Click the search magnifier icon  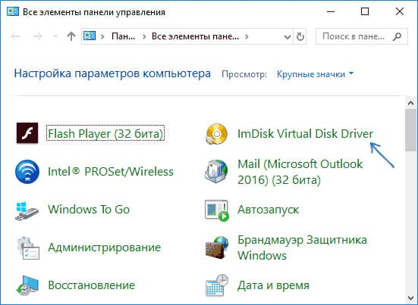[x=398, y=36]
